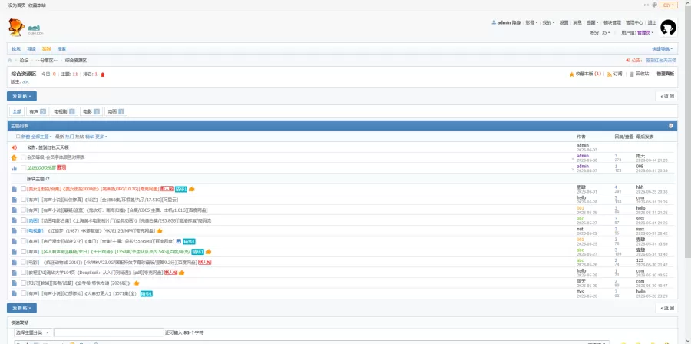Open the recycle bin trash icon

pos(632,74)
